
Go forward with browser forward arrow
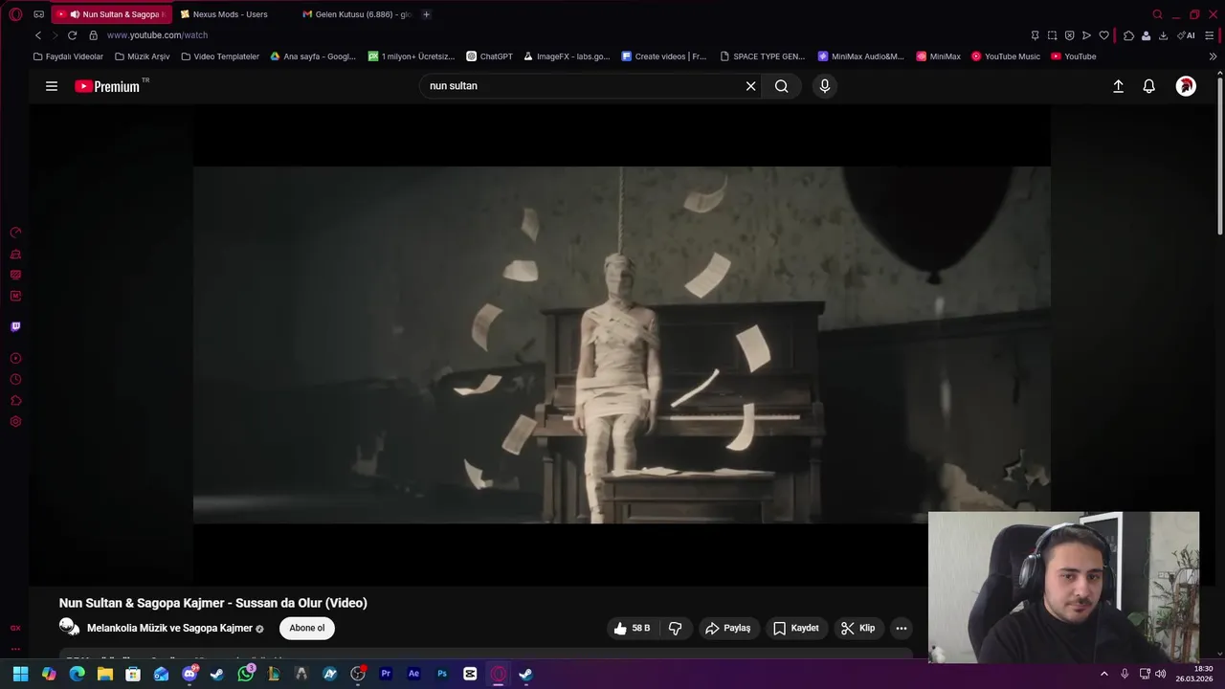[55, 35]
